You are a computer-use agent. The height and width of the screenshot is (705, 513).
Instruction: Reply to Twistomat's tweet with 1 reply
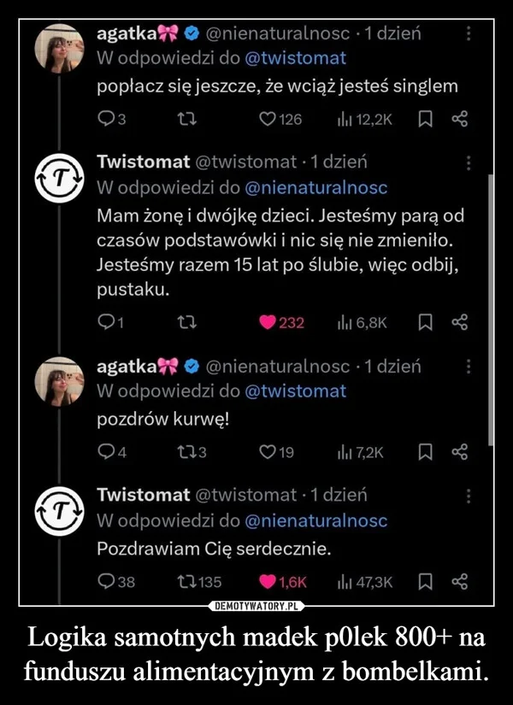104,323
